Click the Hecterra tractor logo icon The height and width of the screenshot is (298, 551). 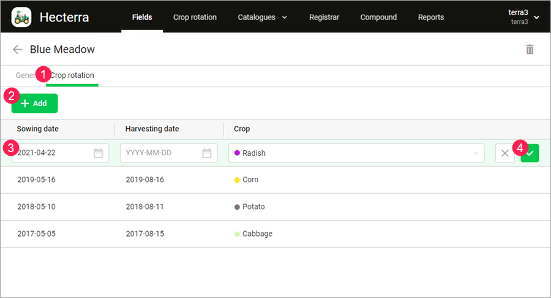coord(21,17)
